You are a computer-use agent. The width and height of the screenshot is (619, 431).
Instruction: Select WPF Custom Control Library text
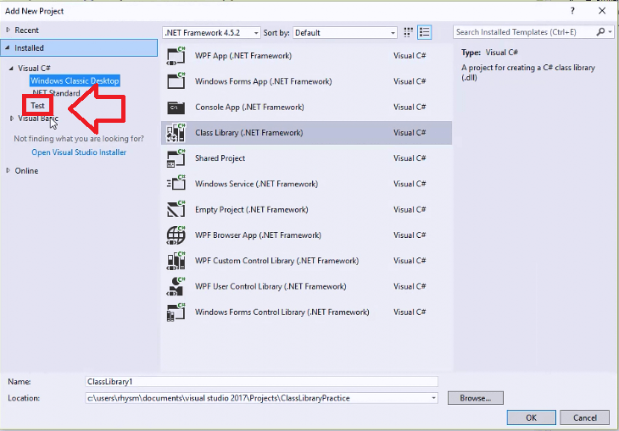pos(276,261)
